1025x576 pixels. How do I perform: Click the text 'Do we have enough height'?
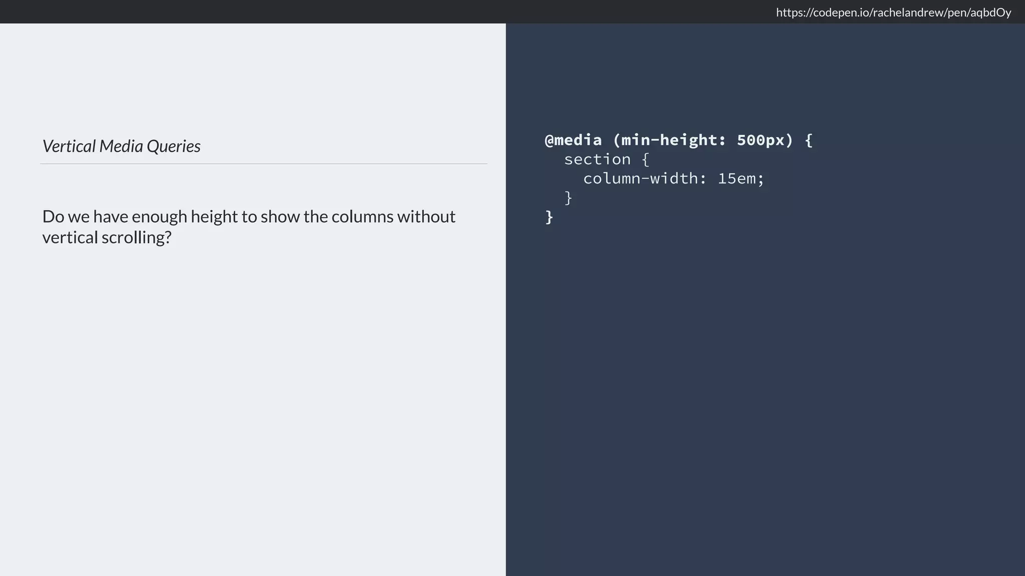[x=140, y=216]
